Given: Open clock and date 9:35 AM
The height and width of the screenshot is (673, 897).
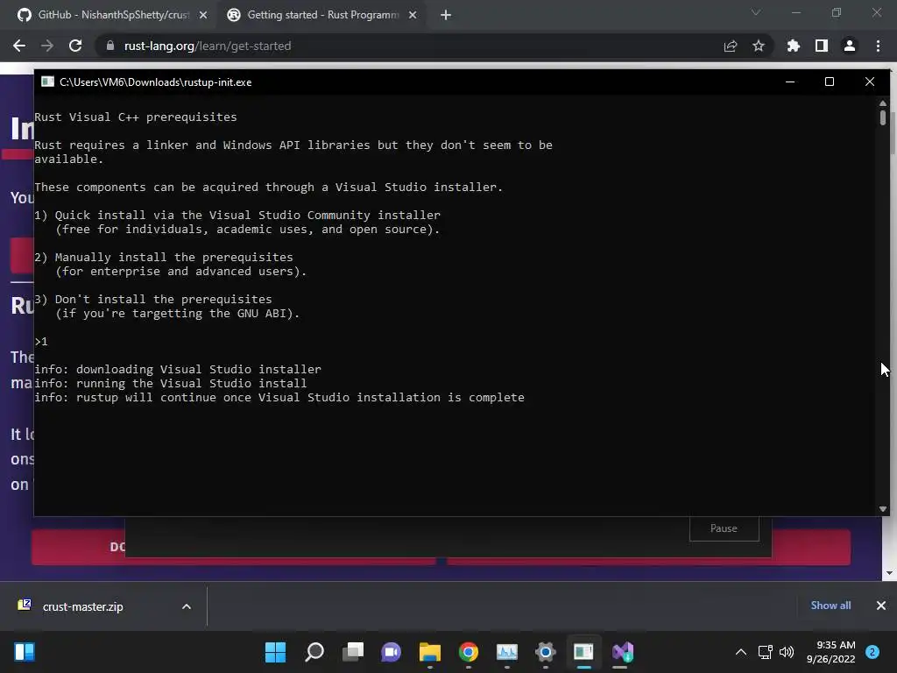Looking at the screenshot, I should pos(830,652).
